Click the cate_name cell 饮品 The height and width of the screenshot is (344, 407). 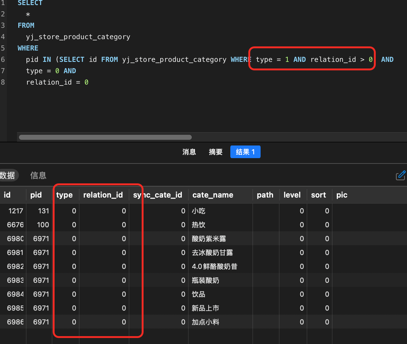click(x=198, y=294)
